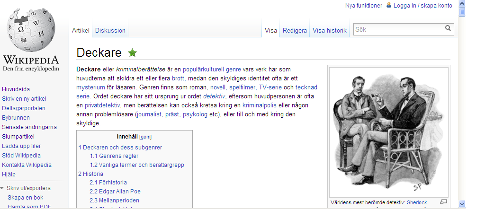
Task: Follow the journalist link
Action: tap(149, 114)
